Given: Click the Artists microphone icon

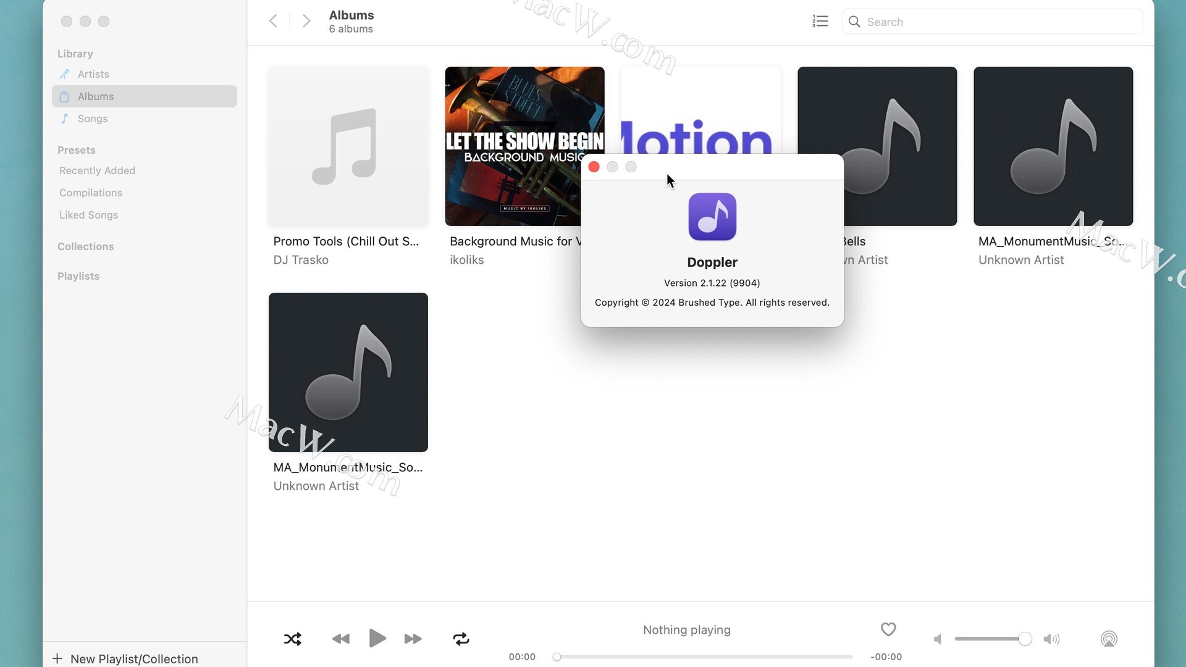Looking at the screenshot, I should (x=64, y=74).
